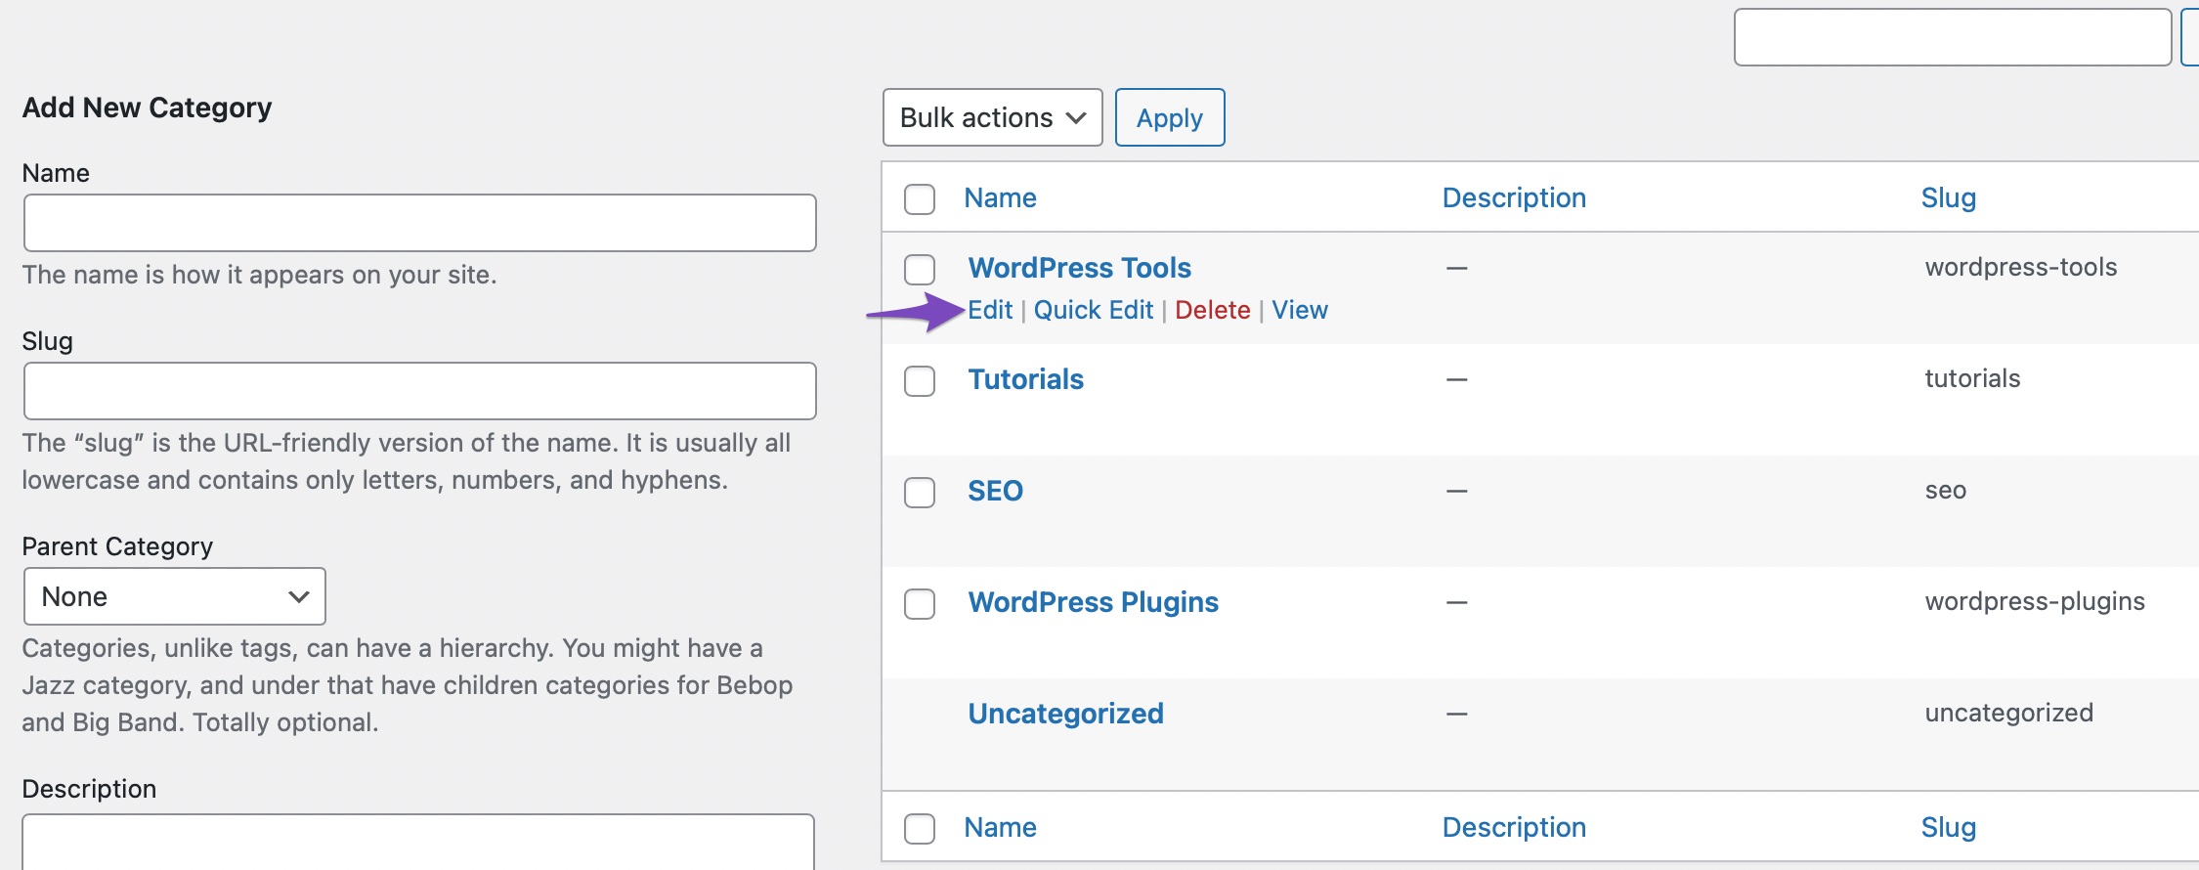This screenshot has width=2199, height=870.
Task: Sort by Name in table footer
Action: (1000, 827)
